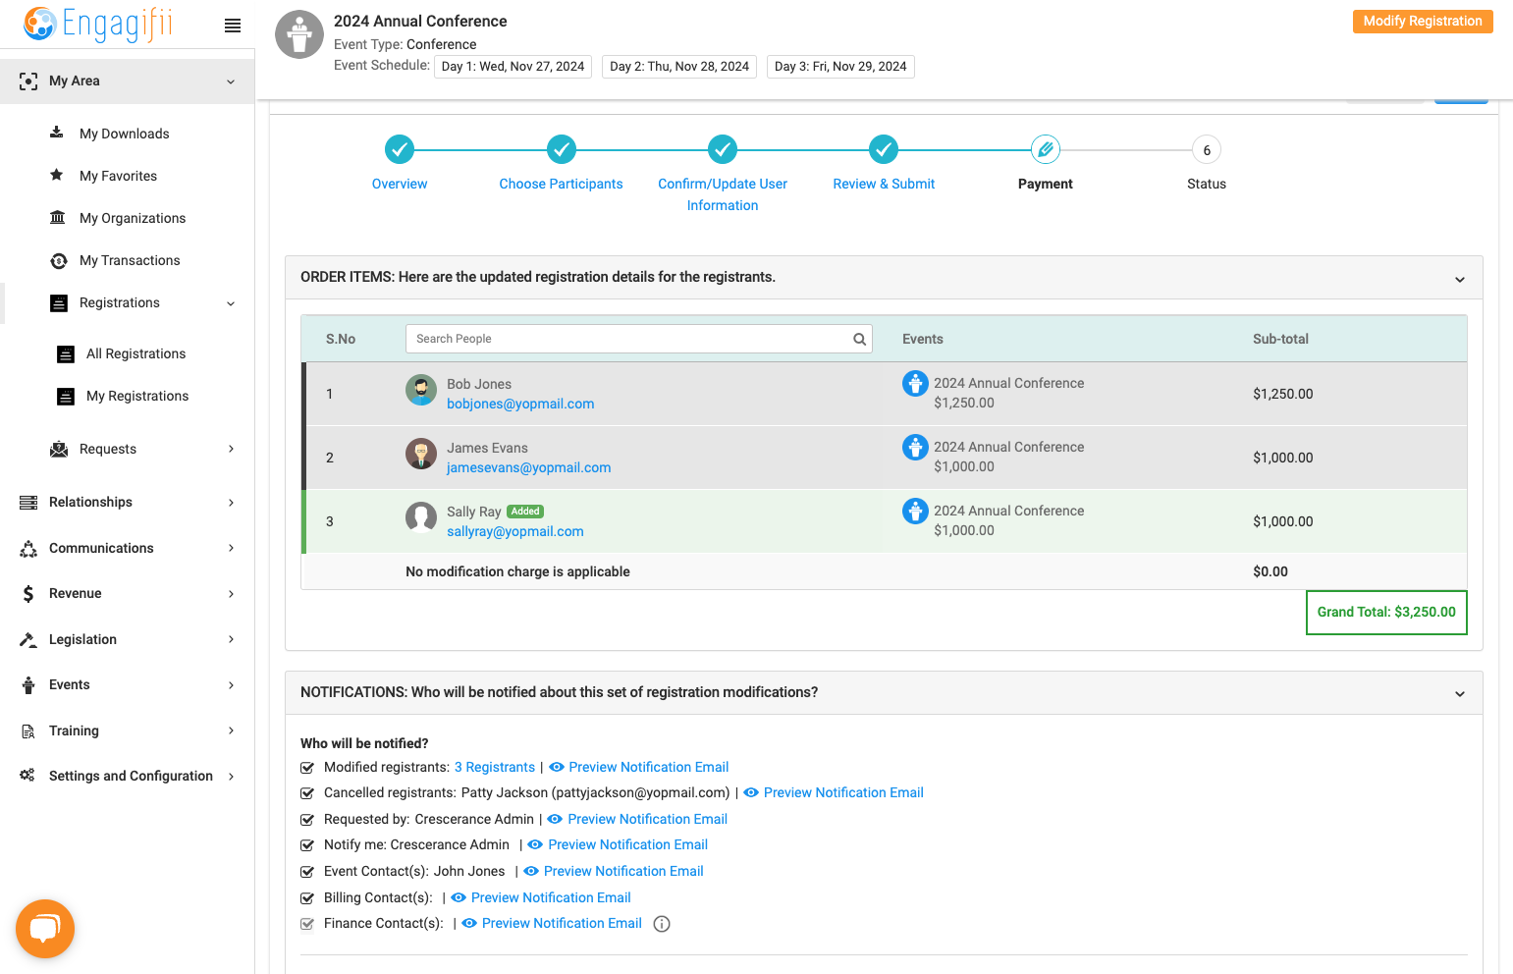Collapse the My Area menu
This screenshot has width=1513, height=974.
click(231, 81)
